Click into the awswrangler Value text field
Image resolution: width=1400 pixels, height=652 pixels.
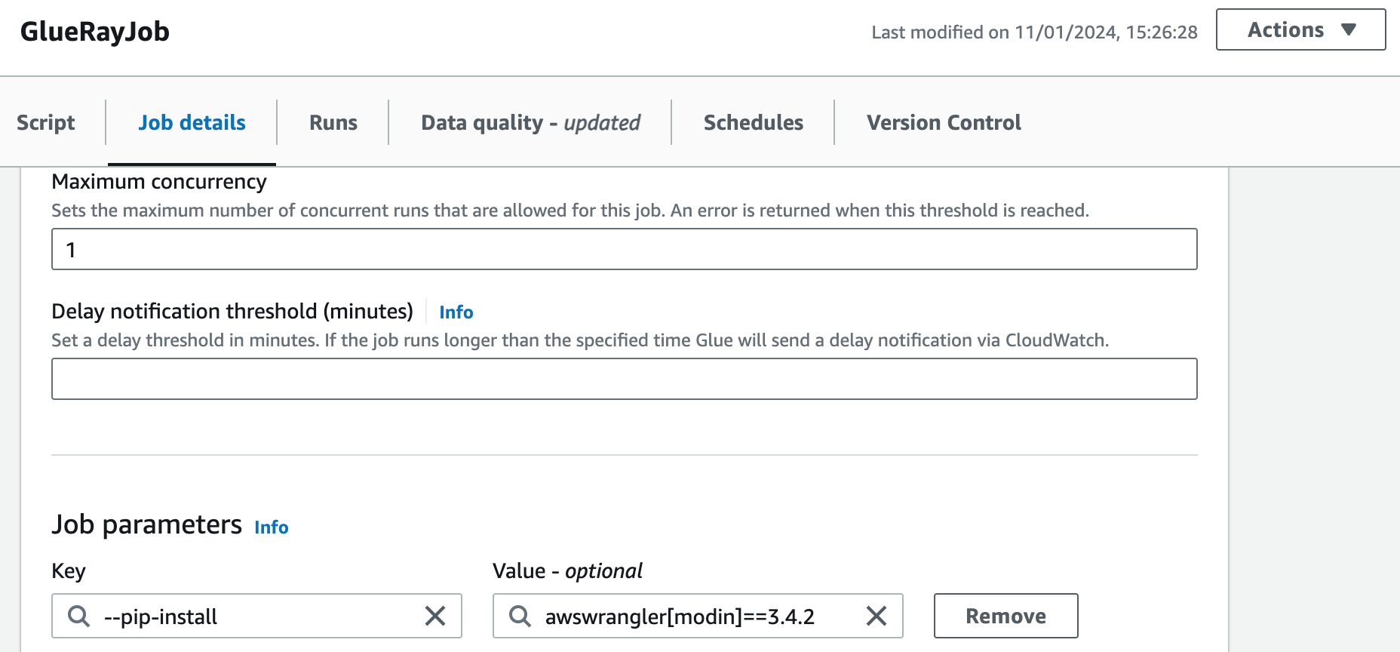point(694,617)
